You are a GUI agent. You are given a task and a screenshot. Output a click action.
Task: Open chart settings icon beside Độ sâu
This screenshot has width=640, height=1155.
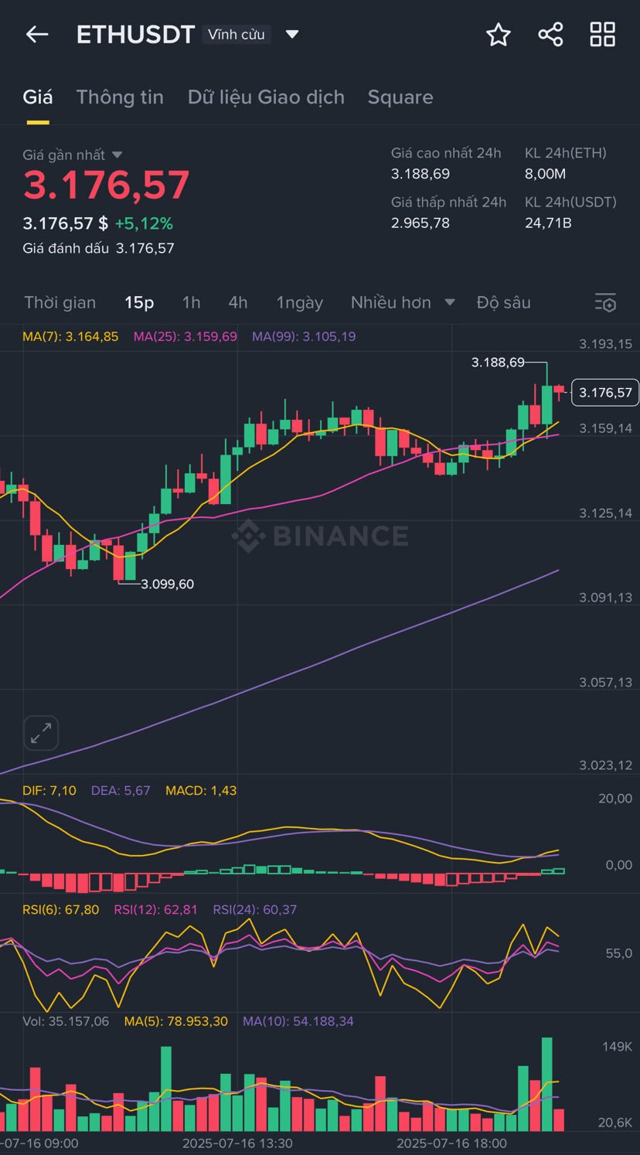tap(605, 302)
